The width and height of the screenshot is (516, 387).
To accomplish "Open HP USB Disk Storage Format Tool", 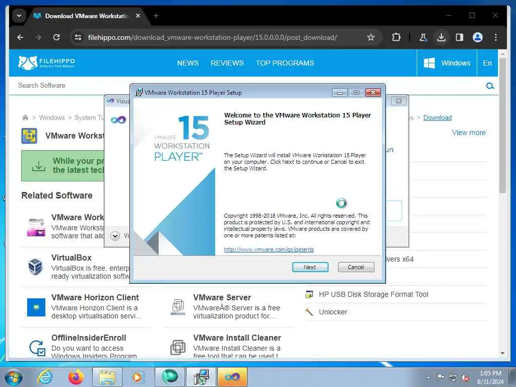I will coord(373,294).
